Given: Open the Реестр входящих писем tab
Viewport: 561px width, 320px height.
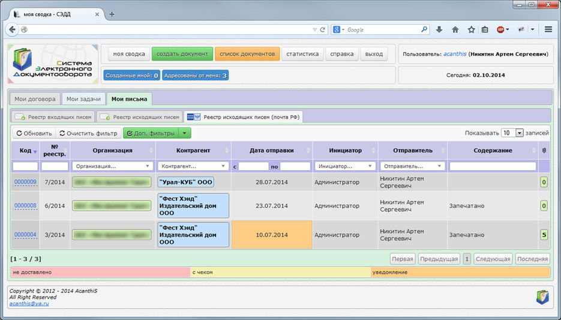Looking at the screenshot, I should [54, 117].
